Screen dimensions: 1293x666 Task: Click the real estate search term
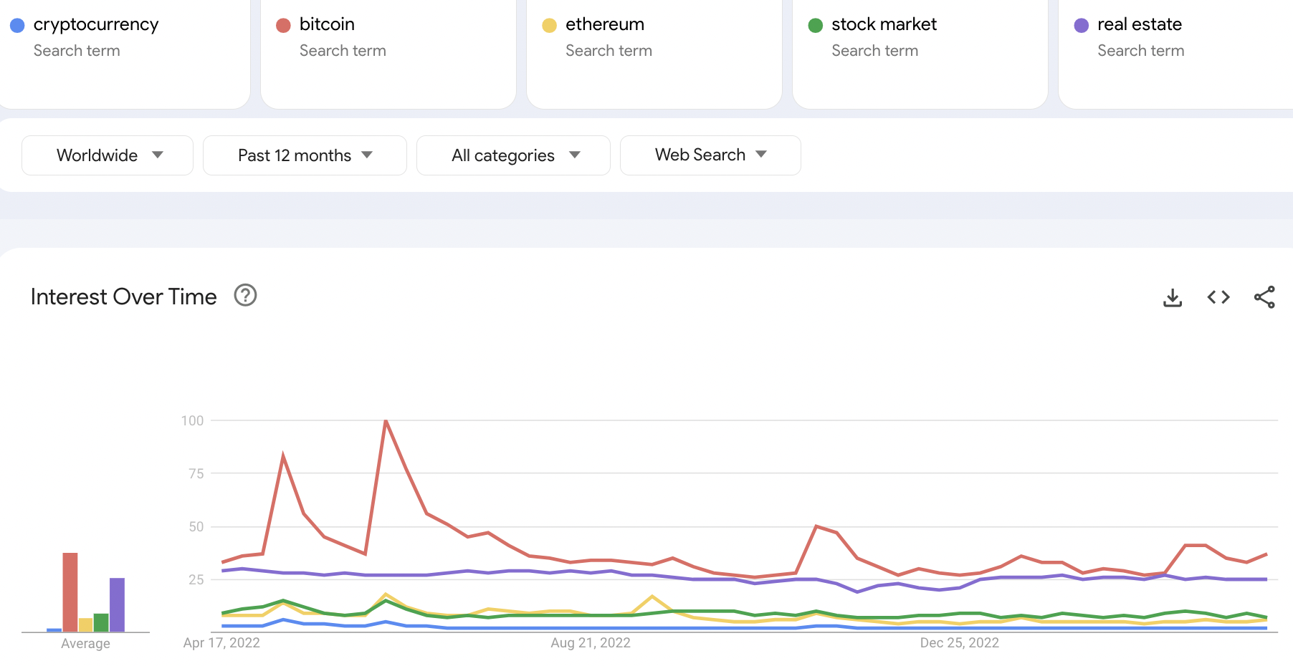(1140, 24)
